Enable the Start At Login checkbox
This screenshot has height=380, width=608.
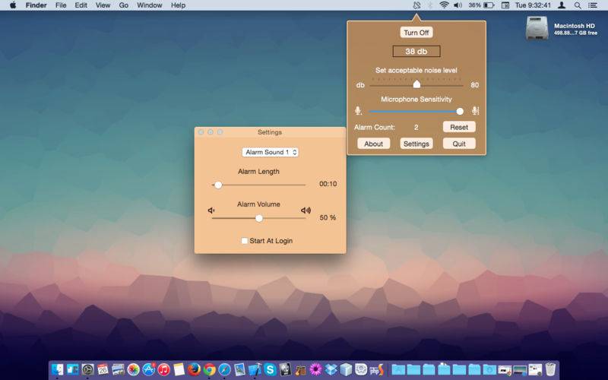click(245, 241)
